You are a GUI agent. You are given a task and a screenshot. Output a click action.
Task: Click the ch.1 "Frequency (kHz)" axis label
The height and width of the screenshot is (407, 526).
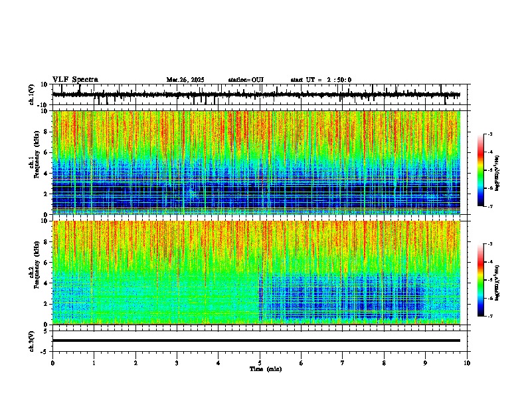(37, 155)
